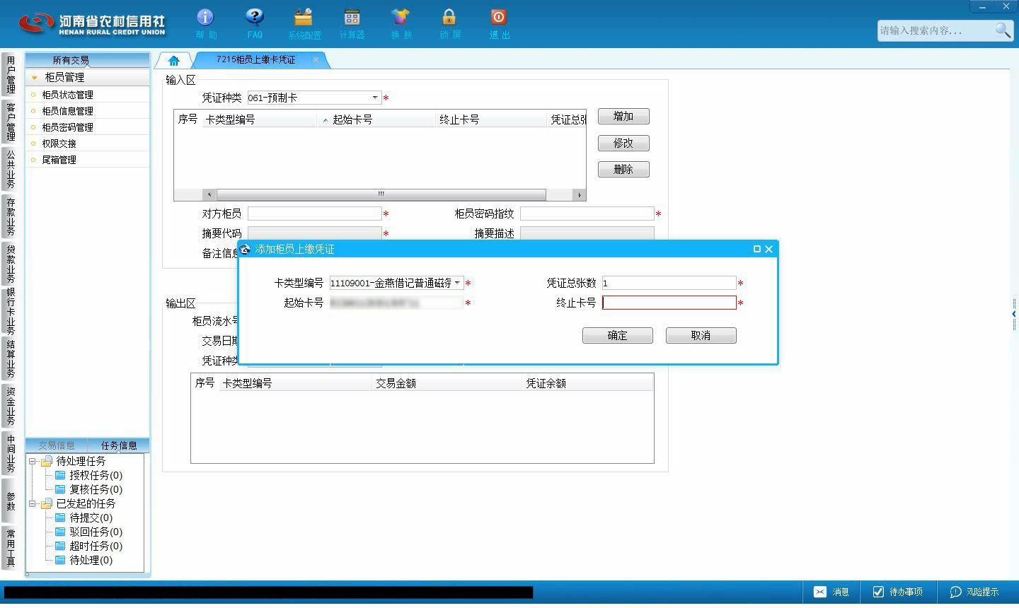The width and height of the screenshot is (1019, 608).
Task: Open the FAQ icon
Action: click(255, 23)
